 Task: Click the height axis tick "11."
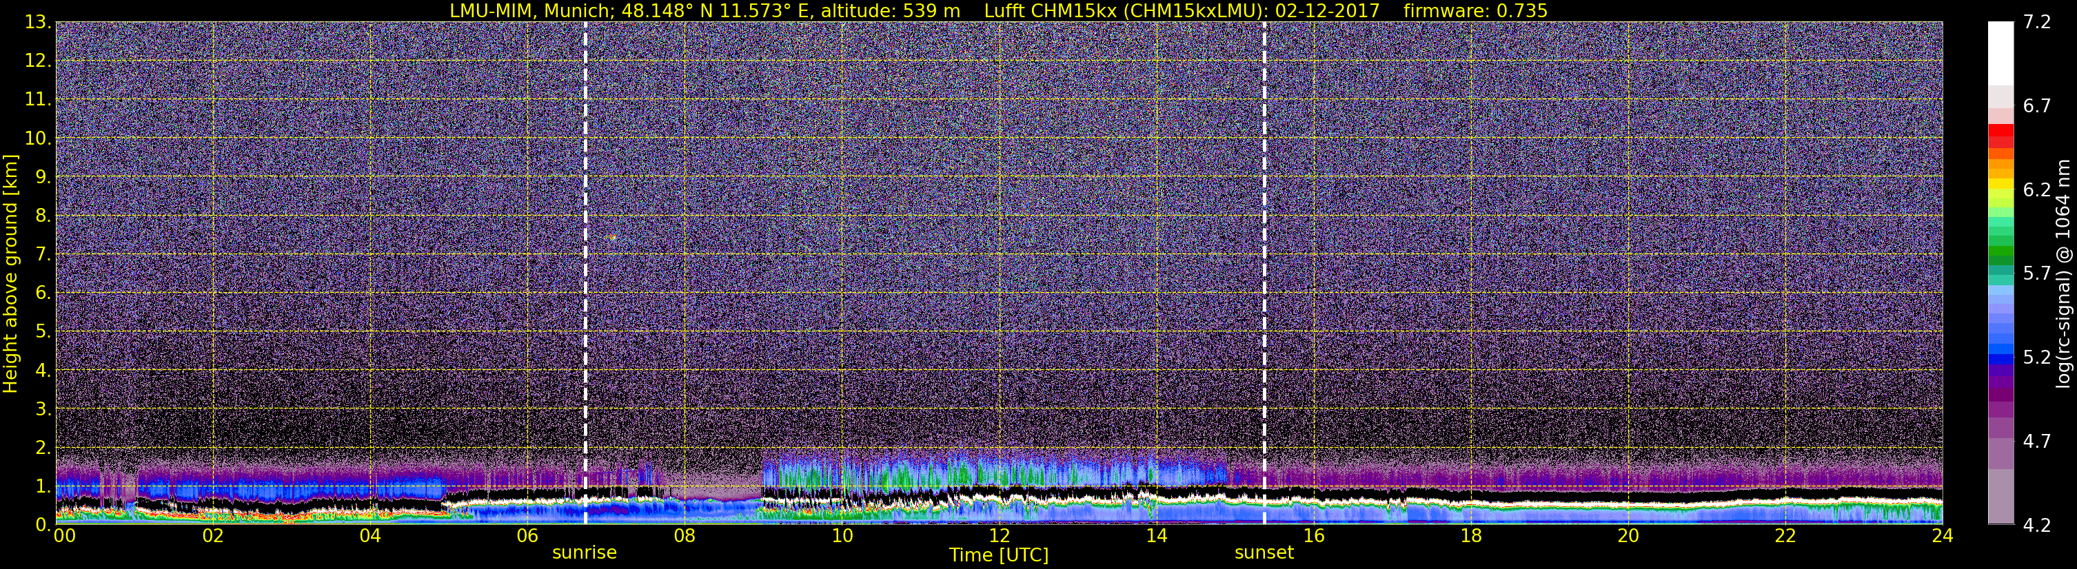pyautogui.click(x=38, y=99)
